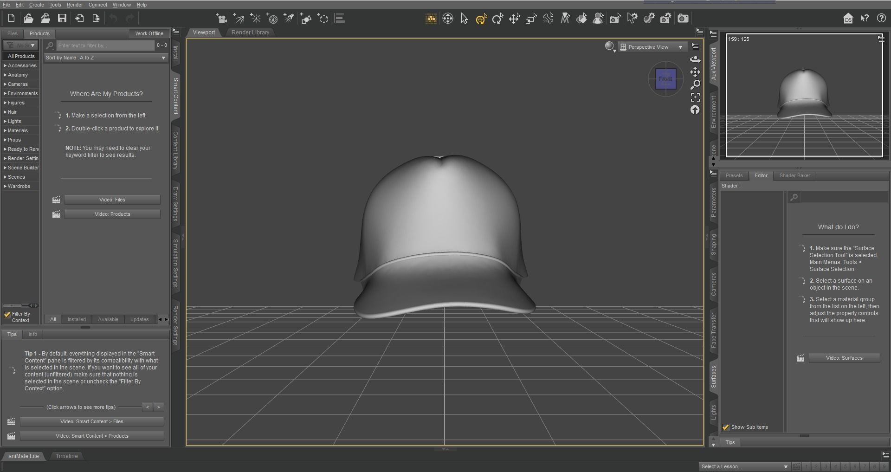
Task: Click the Export file icon
Action: coord(96,19)
